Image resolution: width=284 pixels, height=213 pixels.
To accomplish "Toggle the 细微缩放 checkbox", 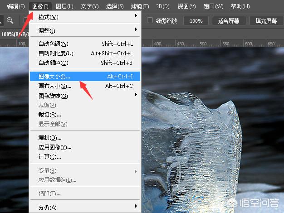I will pos(150,20).
